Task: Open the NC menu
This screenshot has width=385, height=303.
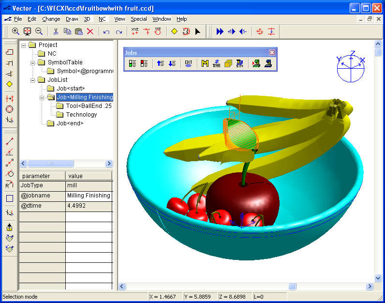Action: point(102,19)
